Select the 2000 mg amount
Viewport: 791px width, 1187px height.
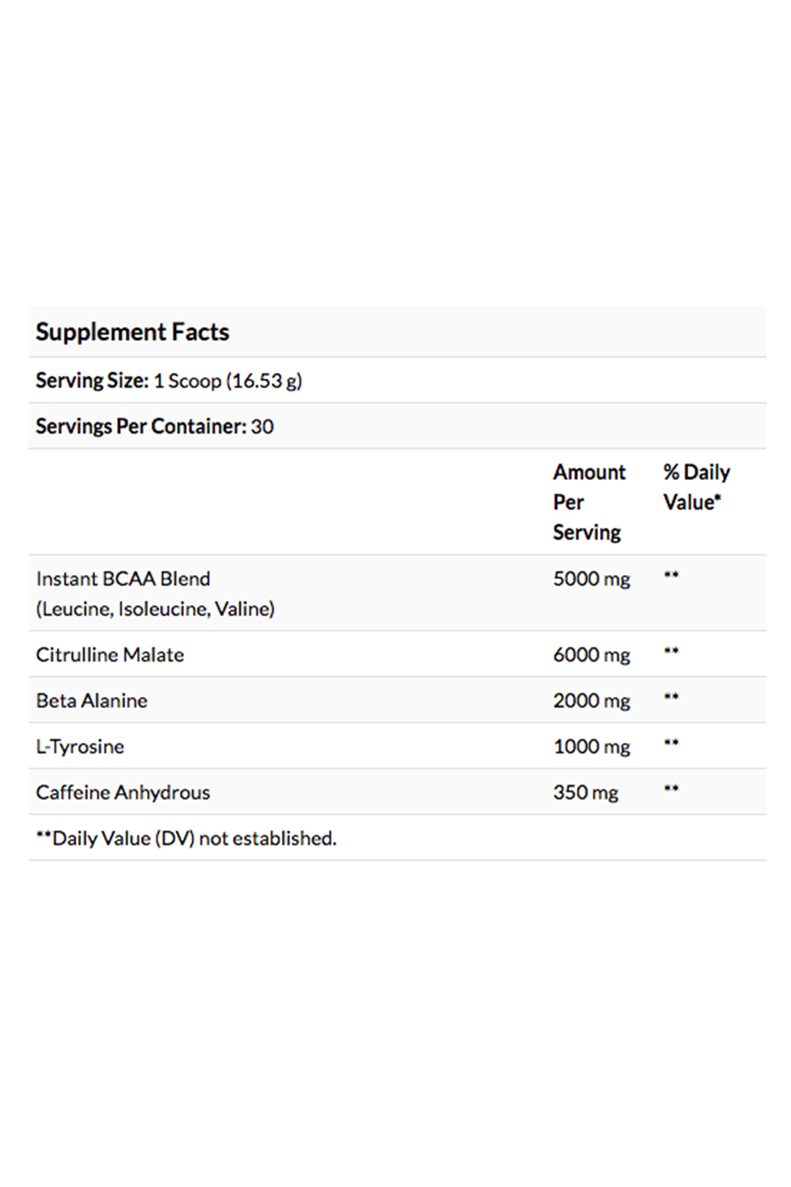coord(592,700)
